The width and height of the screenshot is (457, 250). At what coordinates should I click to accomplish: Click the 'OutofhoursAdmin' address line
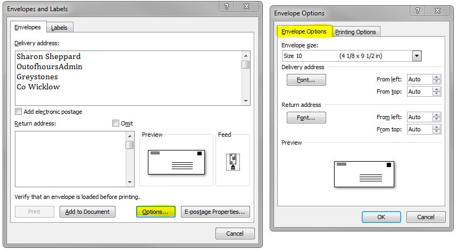pyautogui.click(x=49, y=66)
